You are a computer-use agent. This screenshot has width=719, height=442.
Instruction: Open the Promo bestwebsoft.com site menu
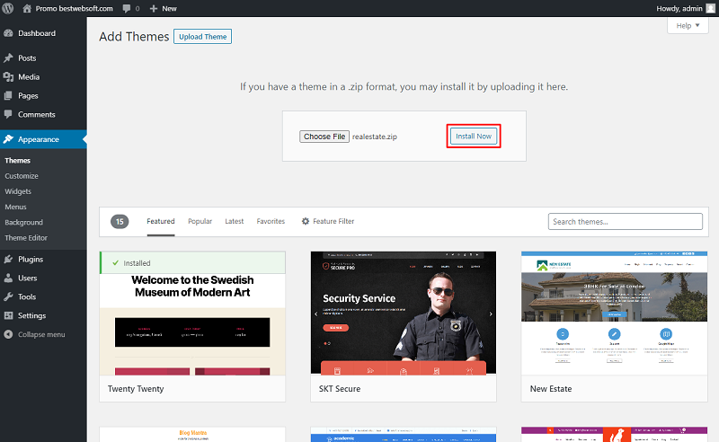click(x=68, y=8)
